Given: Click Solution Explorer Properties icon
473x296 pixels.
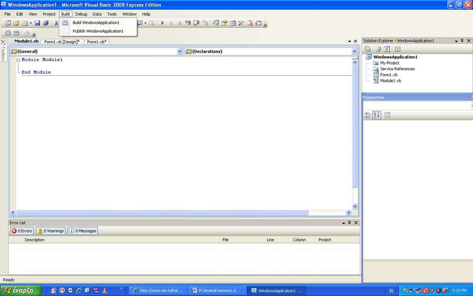Looking at the screenshot, I should 368,49.
